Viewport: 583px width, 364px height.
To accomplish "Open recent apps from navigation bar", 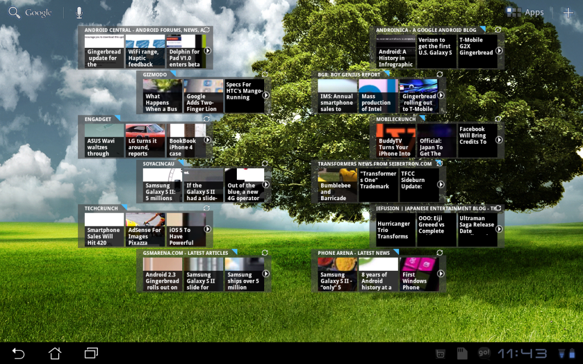I will [x=91, y=353].
